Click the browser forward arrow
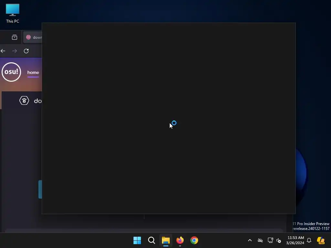This screenshot has width=331, height=248. pyautogui.click(x=15, y=51)
